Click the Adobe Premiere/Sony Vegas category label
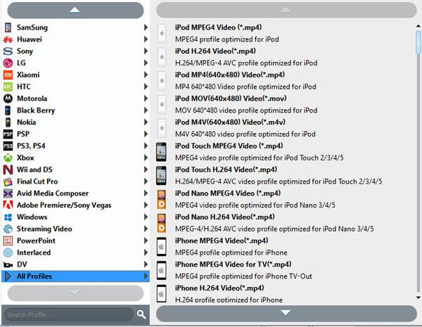This screenshot has width=422, height=327. [x=64, y=205]
